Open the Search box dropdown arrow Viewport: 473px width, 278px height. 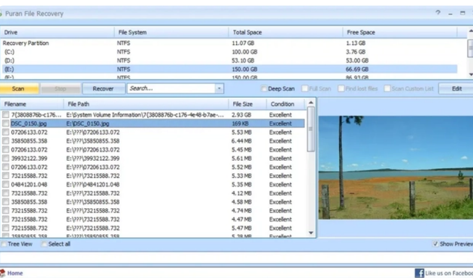point(219,88)
